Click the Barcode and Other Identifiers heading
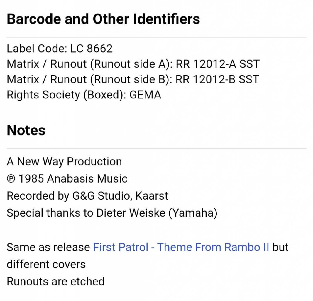 point(103,19)
